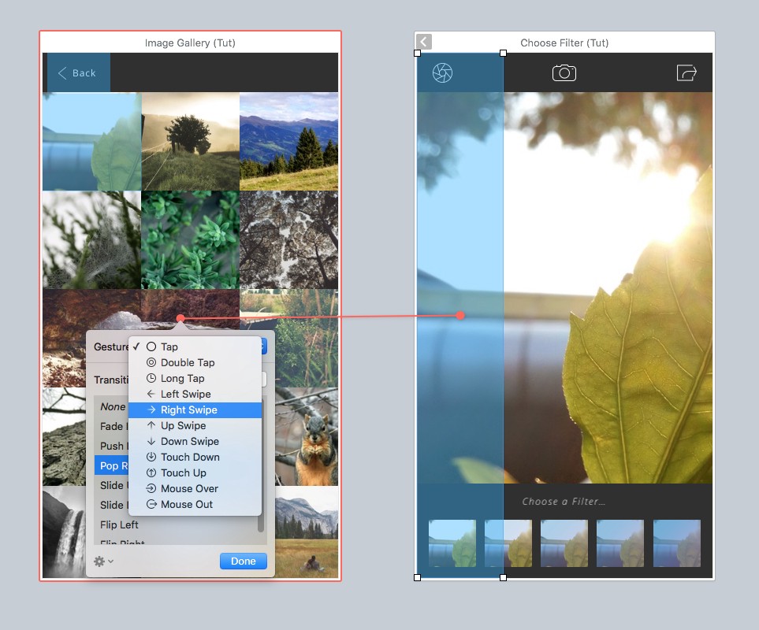Open the gear settings menu in popover
Viewport: 759px width, 630px height.
[x=103, y=561]
